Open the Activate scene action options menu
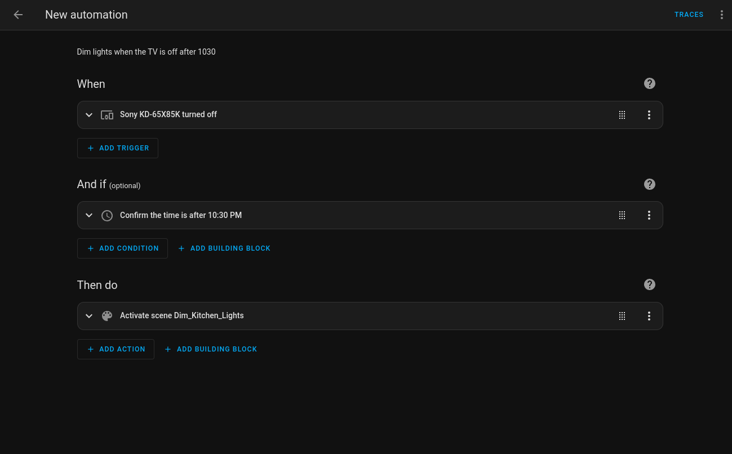732x454 pixels. point(649,316)
